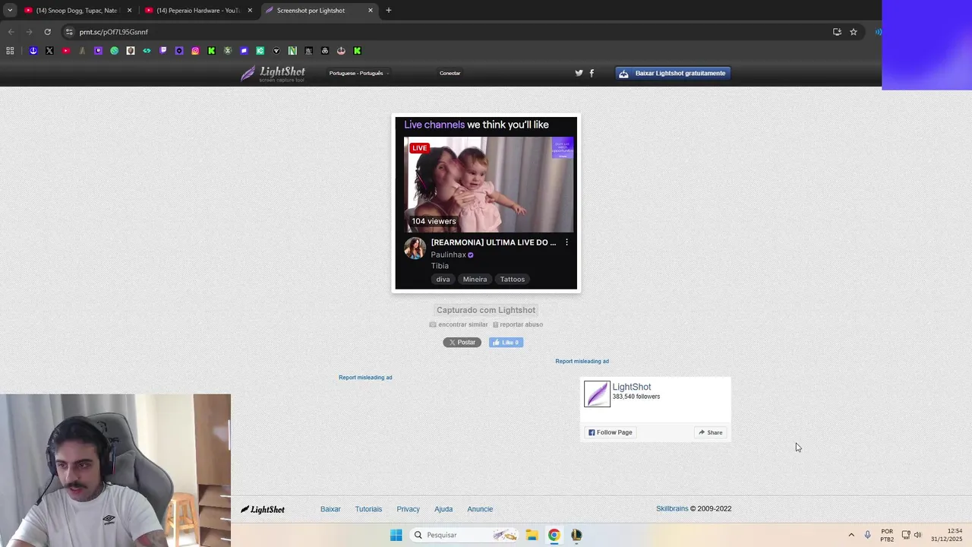The height and width of the screenshot is (547, 972).
Task: Click the Paulinhax streamer avatar
Action: [415, 248]
